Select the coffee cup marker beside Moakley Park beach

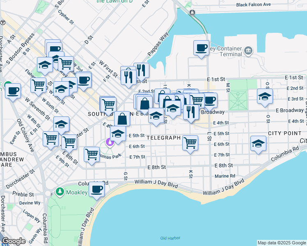tap(97, 189)
